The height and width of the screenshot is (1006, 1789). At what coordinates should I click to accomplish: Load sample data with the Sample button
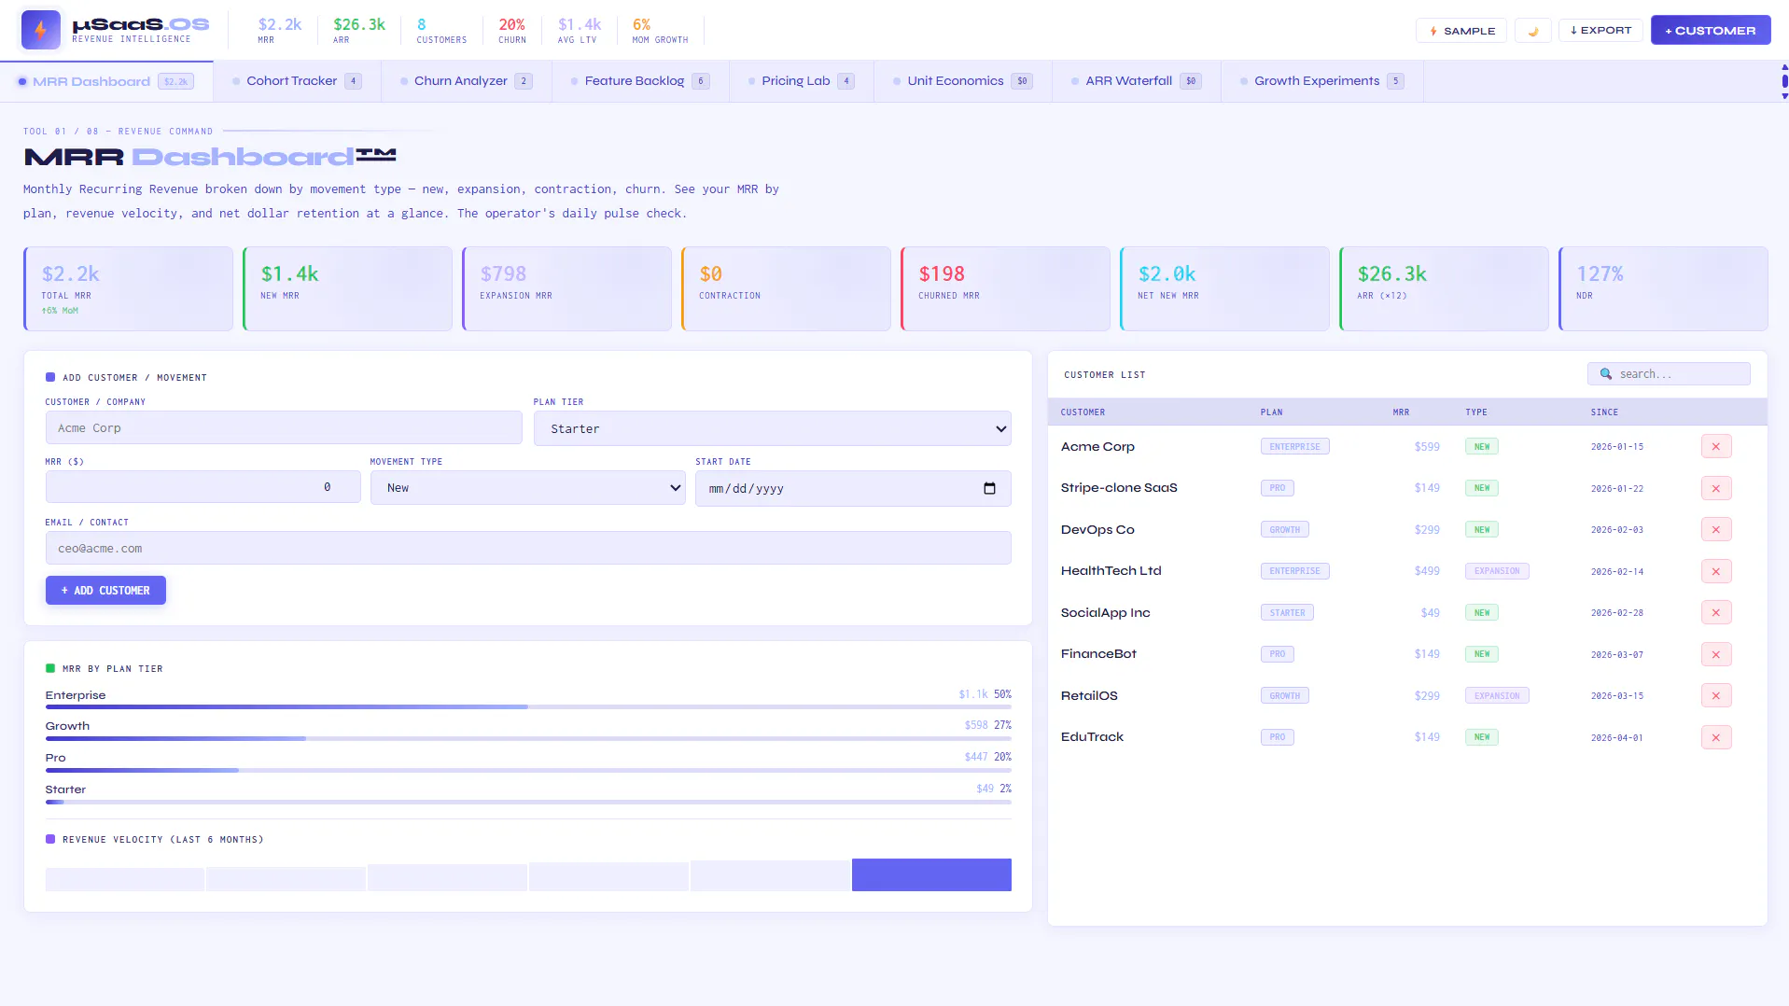click(x=1461, y=31)
